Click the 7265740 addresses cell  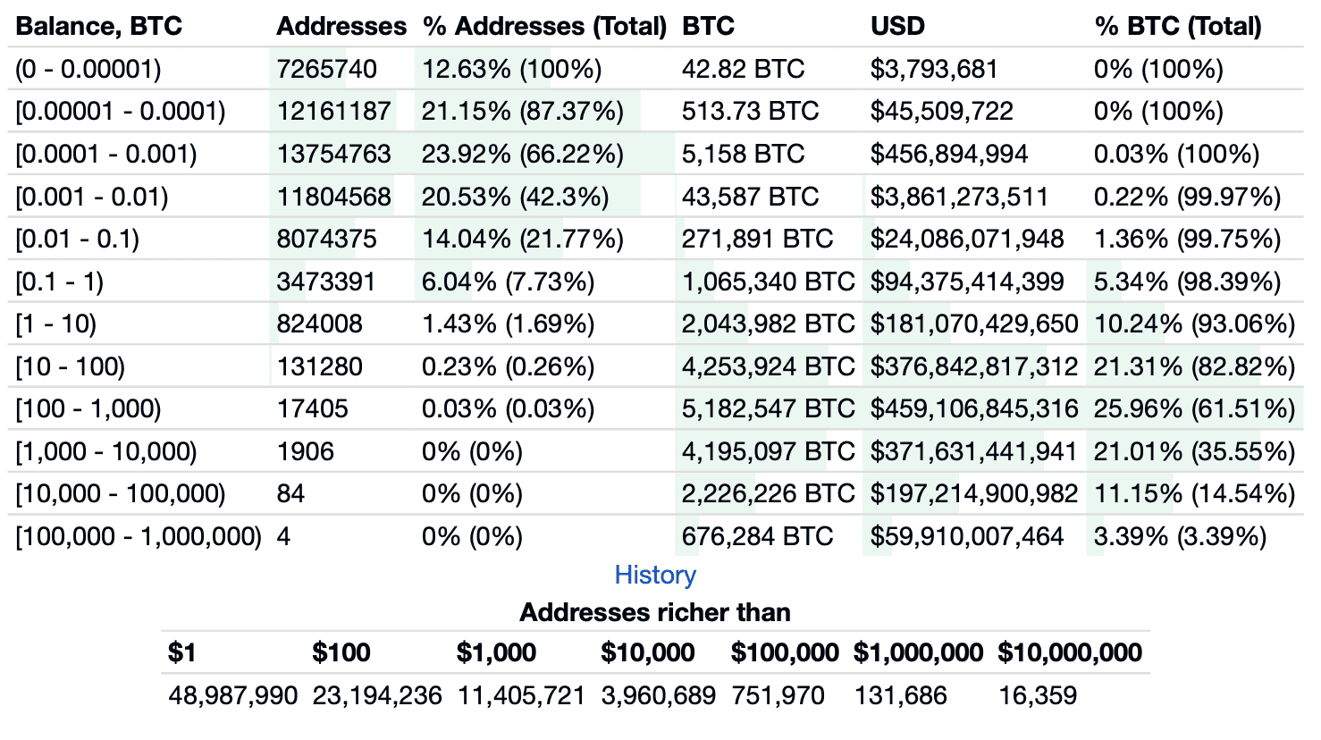(327, 69)
